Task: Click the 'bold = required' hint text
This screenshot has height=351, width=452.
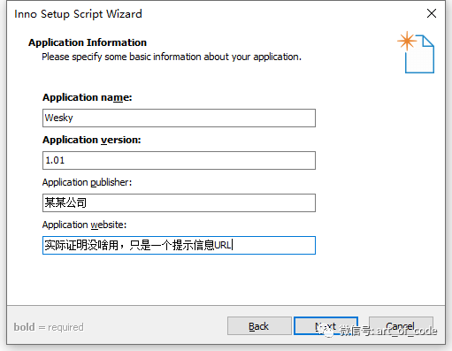Action: point(49,327)
